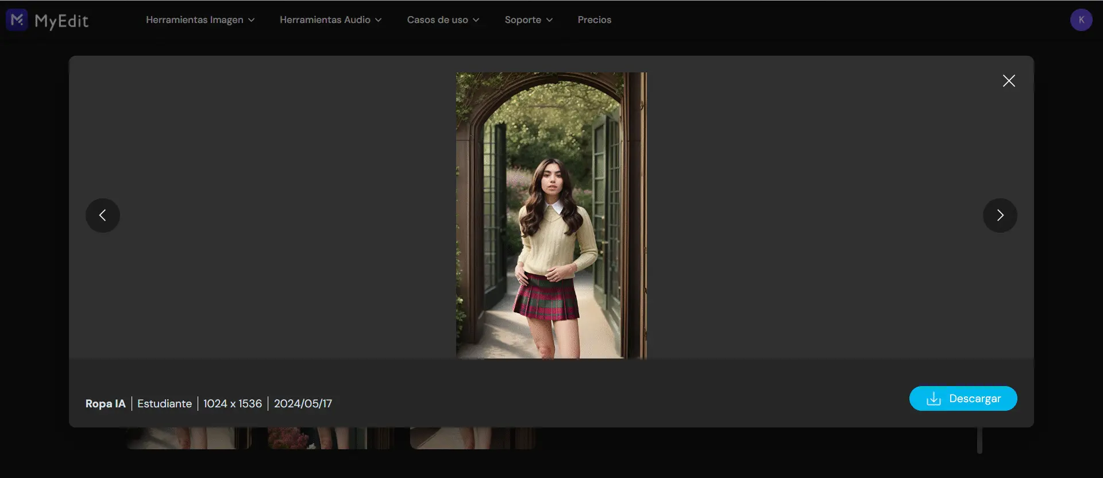Select the Estudiante style label
This screenshot has width=1103, height=478.
point(164,404)
